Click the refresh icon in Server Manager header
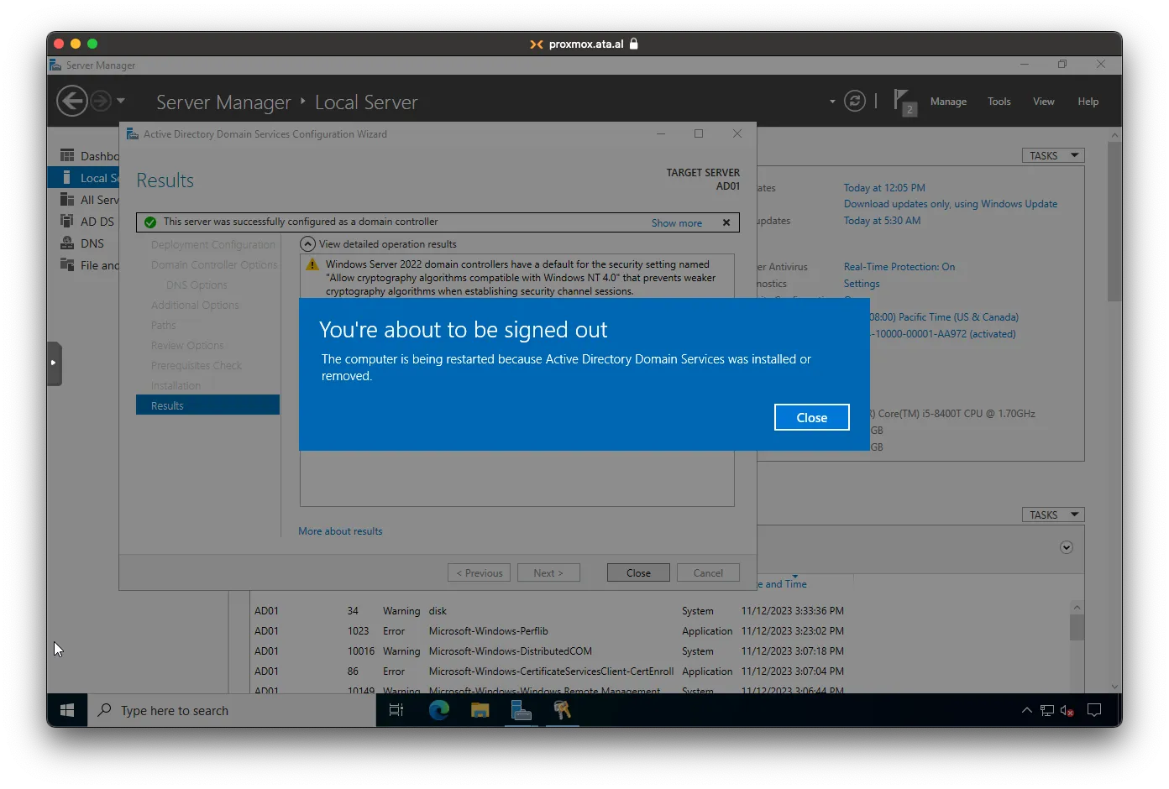 [x=855, y=102]
